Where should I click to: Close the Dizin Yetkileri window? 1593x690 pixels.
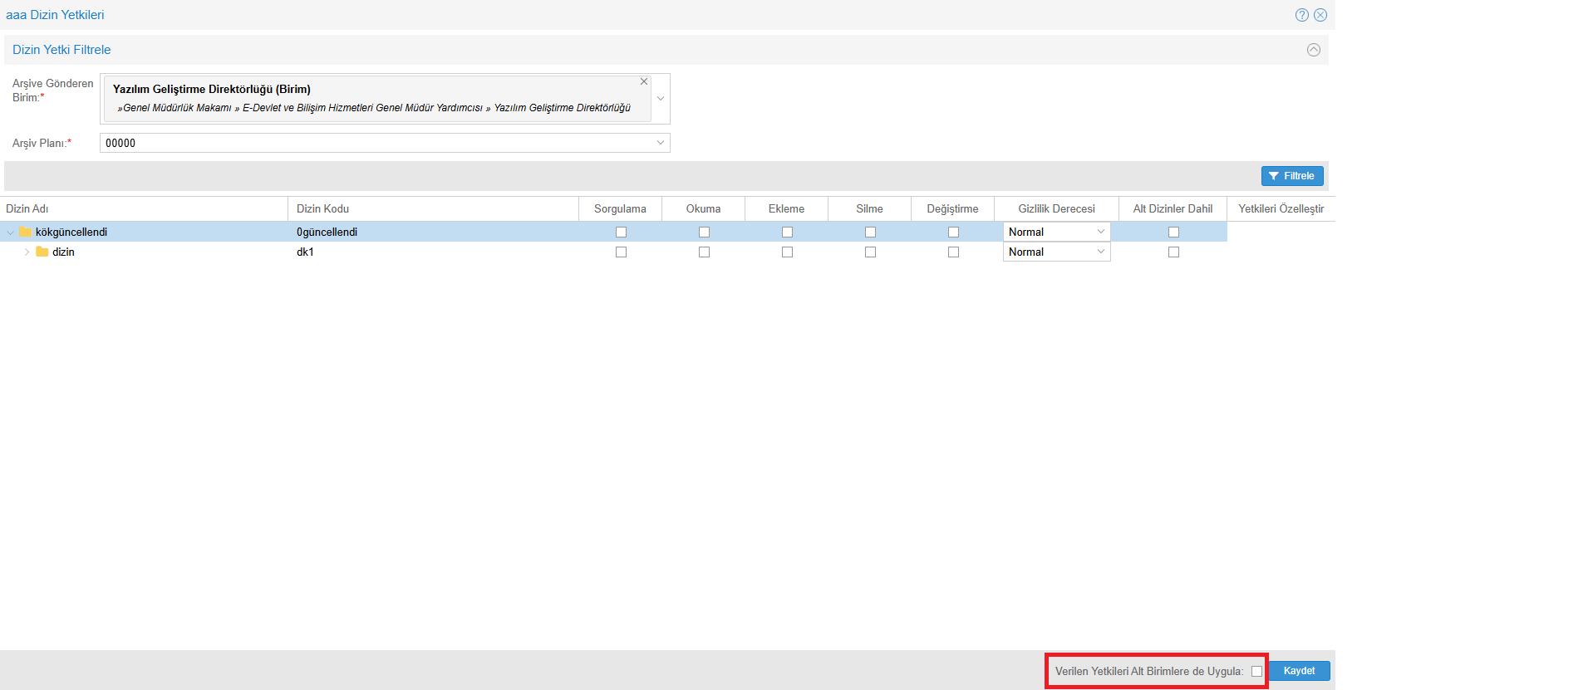[x=1320, y=15]
